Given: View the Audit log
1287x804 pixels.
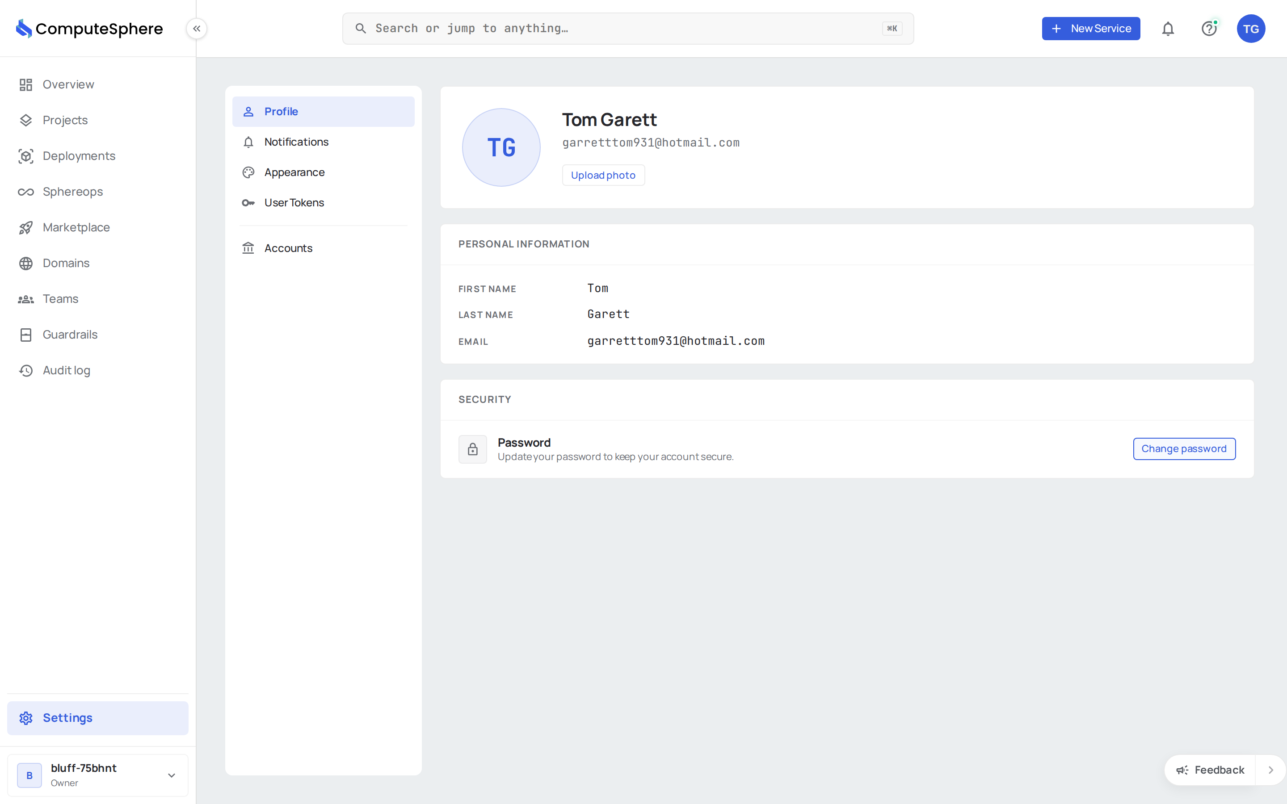Looking at the screenshot, I should [x=98, y=371].
